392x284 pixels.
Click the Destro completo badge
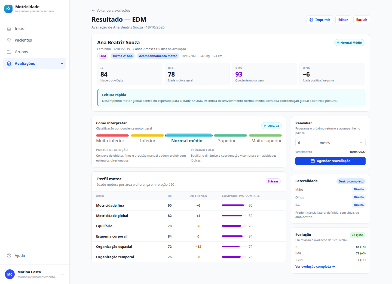[351, 181]
